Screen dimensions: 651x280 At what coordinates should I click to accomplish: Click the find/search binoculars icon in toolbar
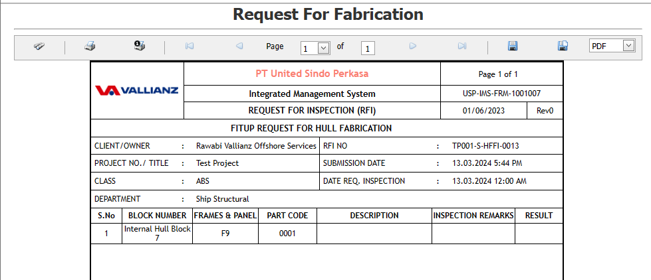click(x=39, y=46)
